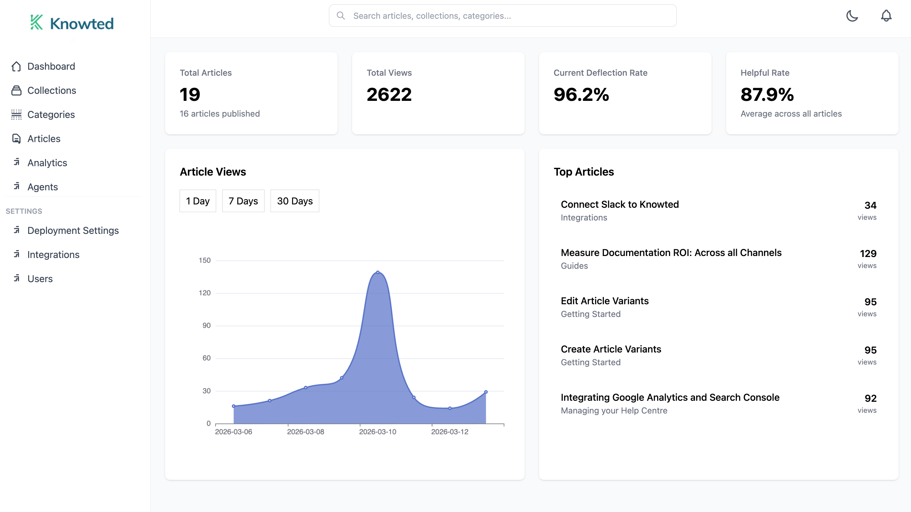The height and width of the screenshot is (512, 911).
Task: Click the Total Views card
Action: pos(438,93)
